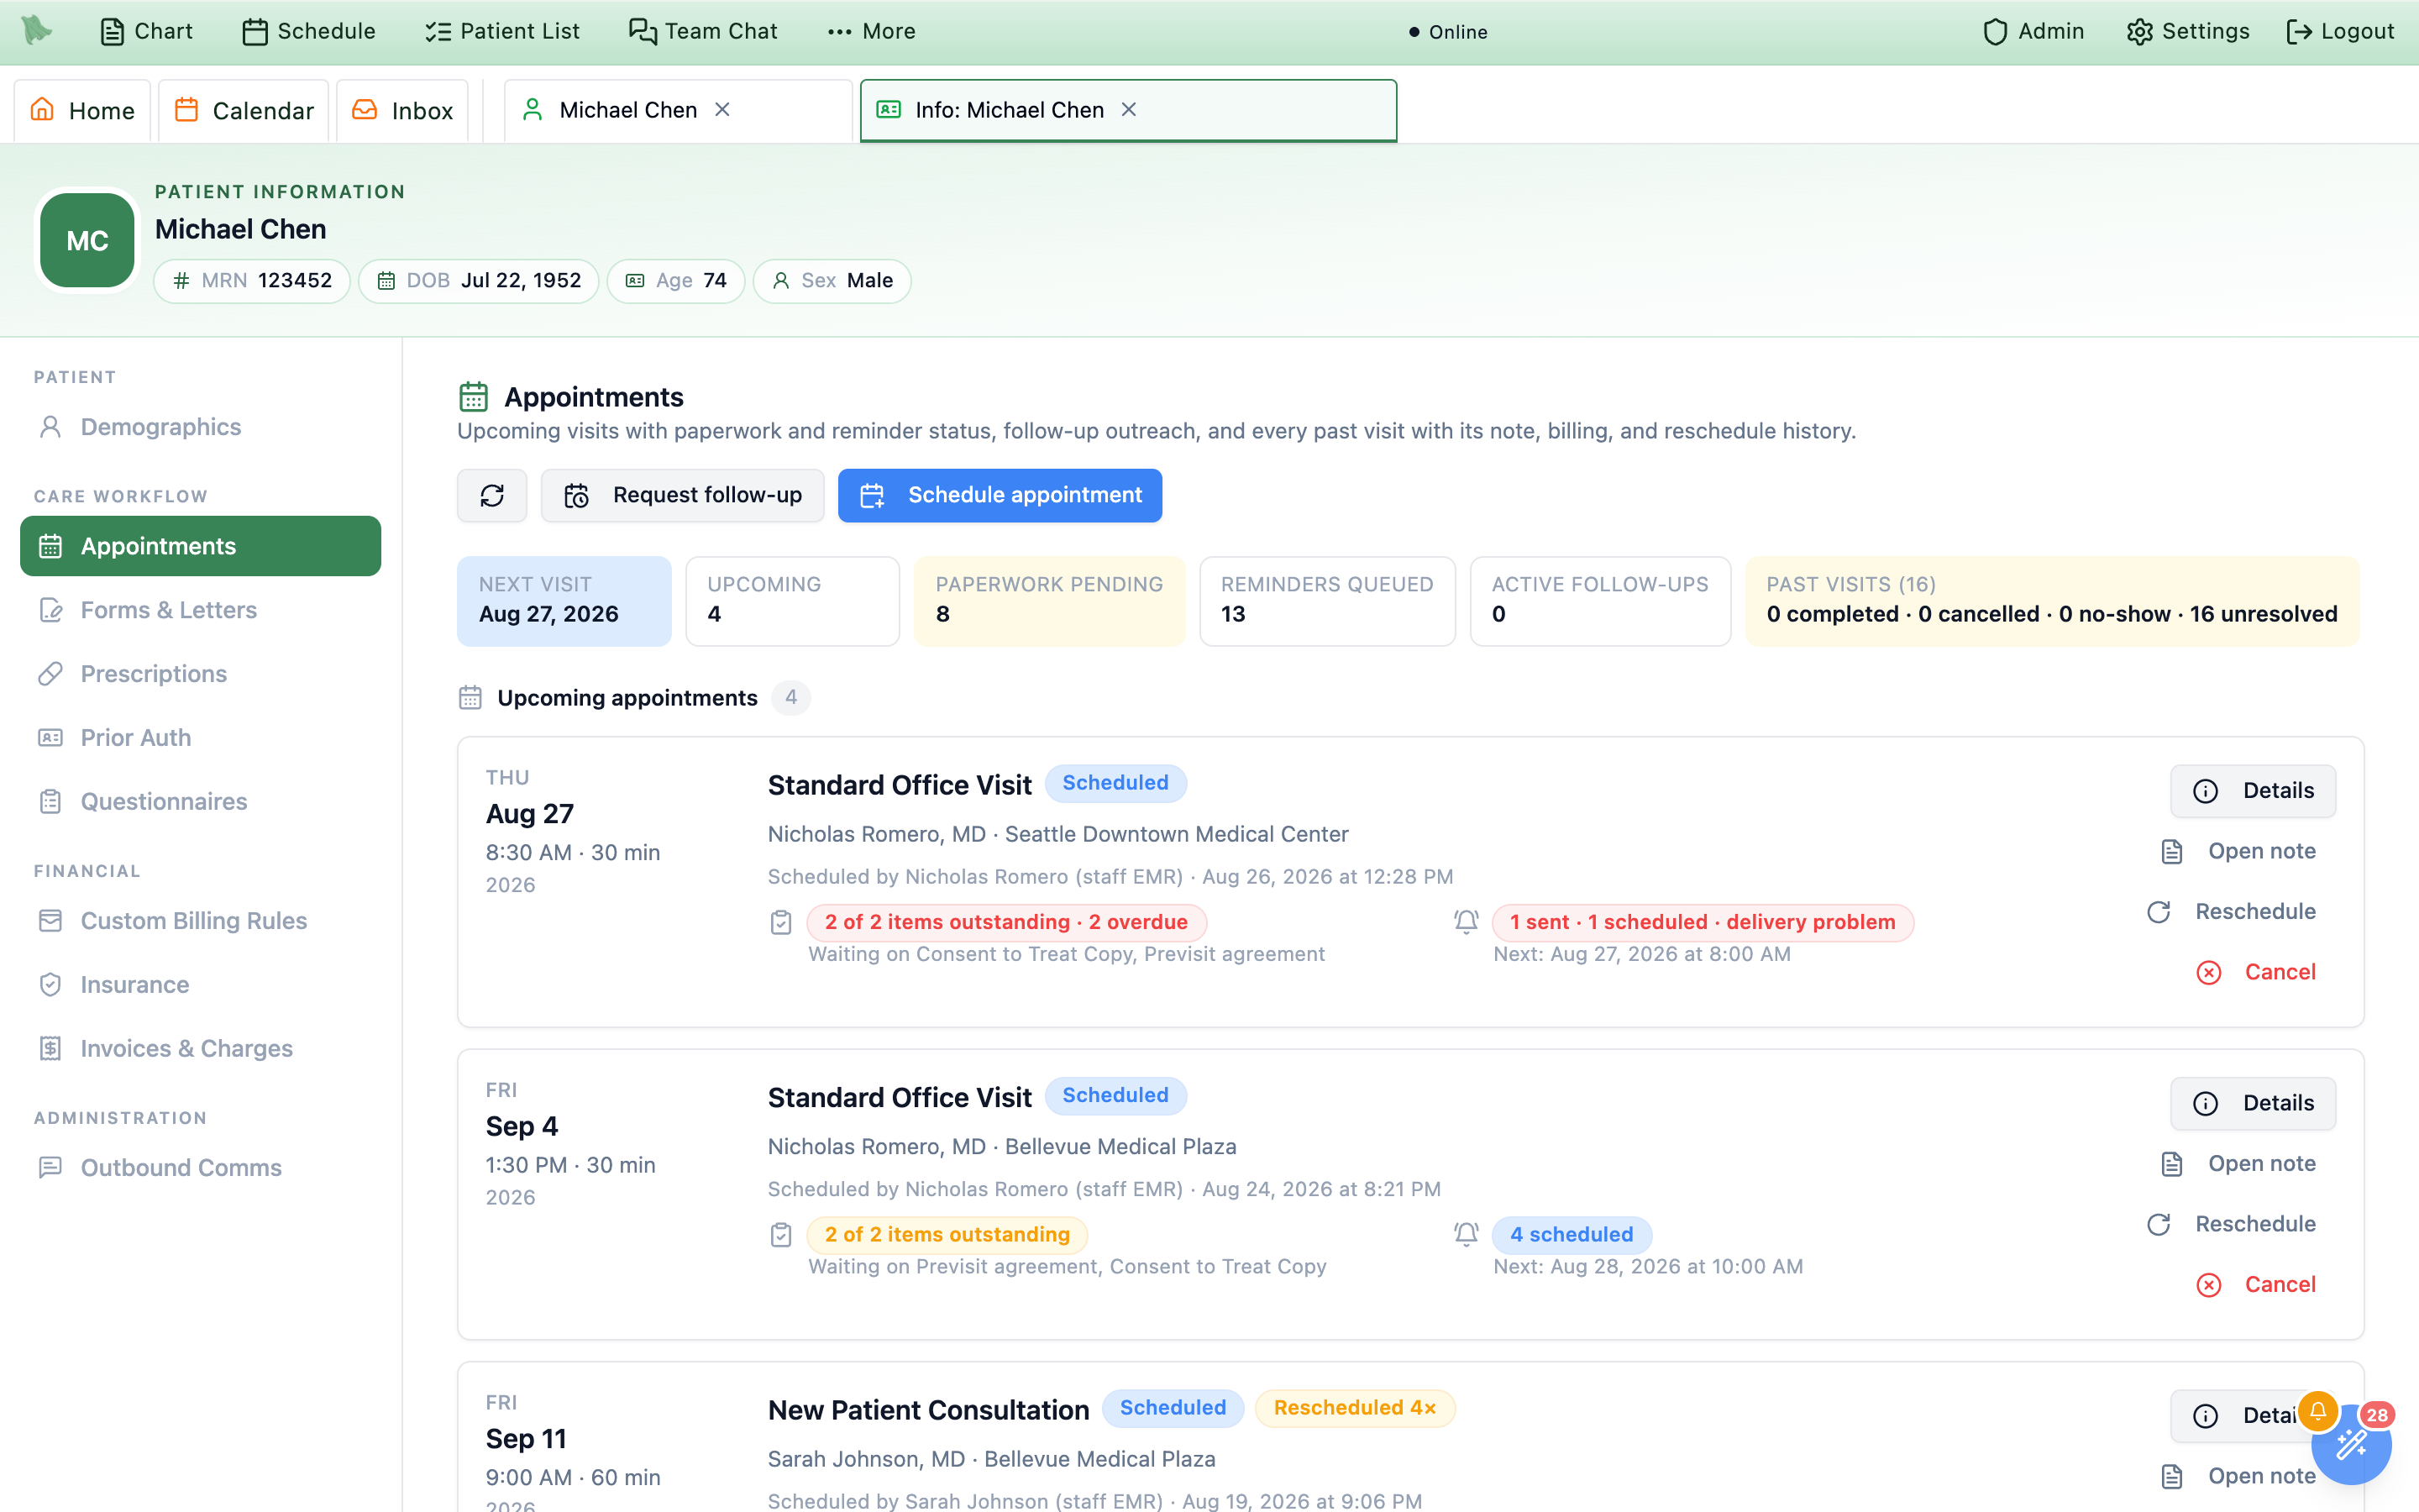Open note for the Aug 27 visit

[2239, 851]
